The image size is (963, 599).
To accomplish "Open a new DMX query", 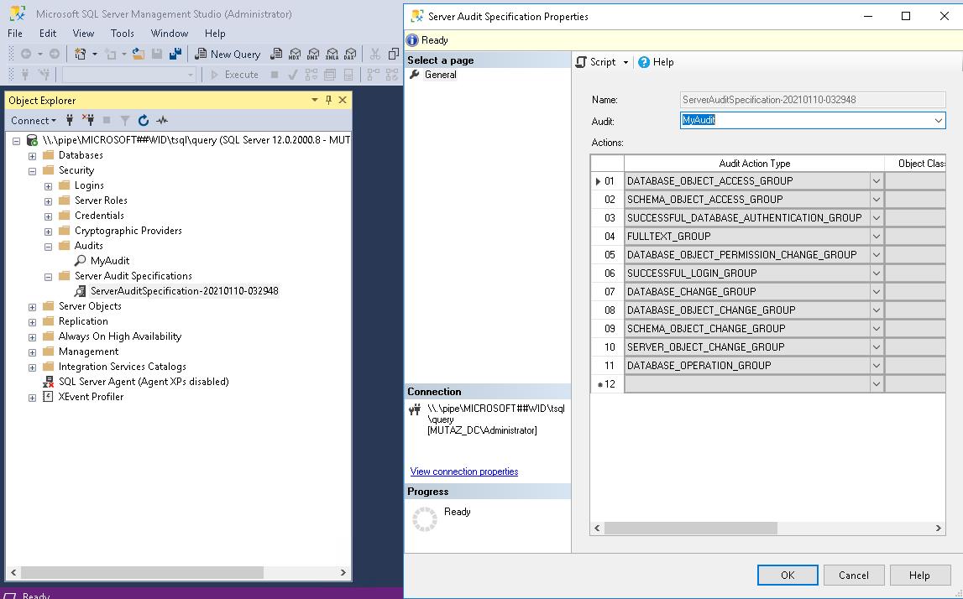I will [x=314, y=54].
